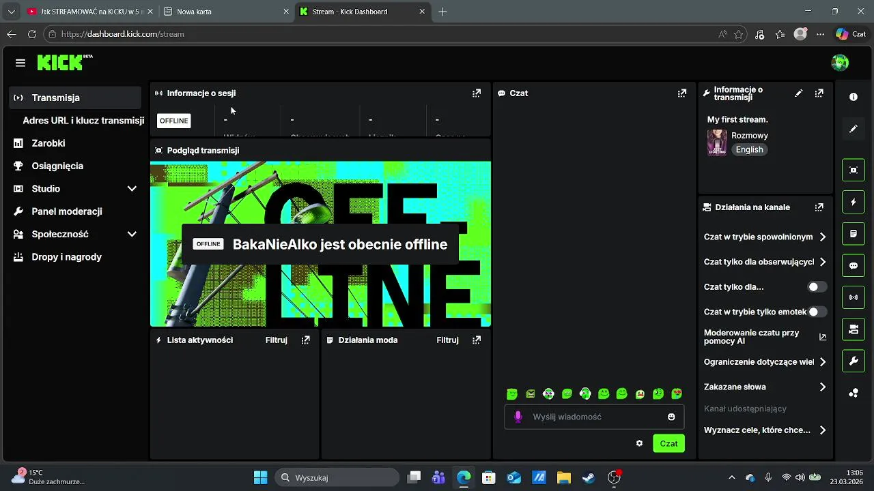The image size is (874, 491).
Task: Open Steam from the taskbar
Action: (588, 477)
